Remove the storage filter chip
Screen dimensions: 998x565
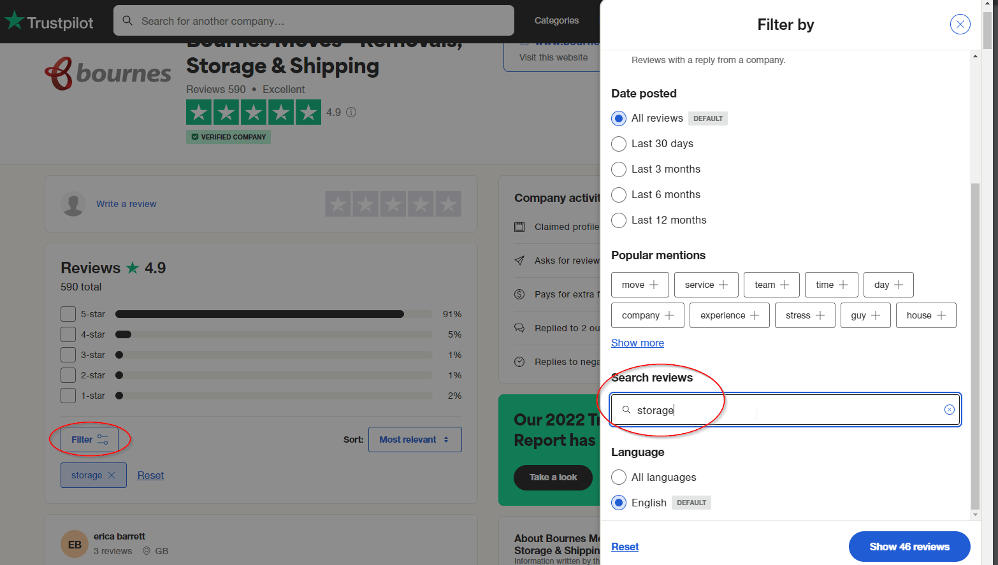tap(112, 475)
